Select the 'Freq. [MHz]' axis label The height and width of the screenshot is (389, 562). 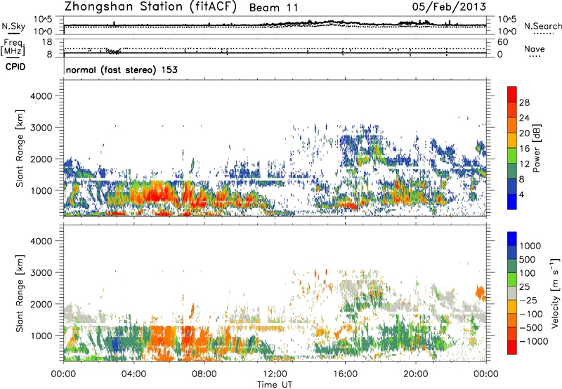[13, 47]
